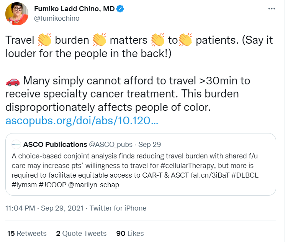This screenshot has height=242, width=288.
Task: View the 15 Retweets list
Action: pos(26,233)
